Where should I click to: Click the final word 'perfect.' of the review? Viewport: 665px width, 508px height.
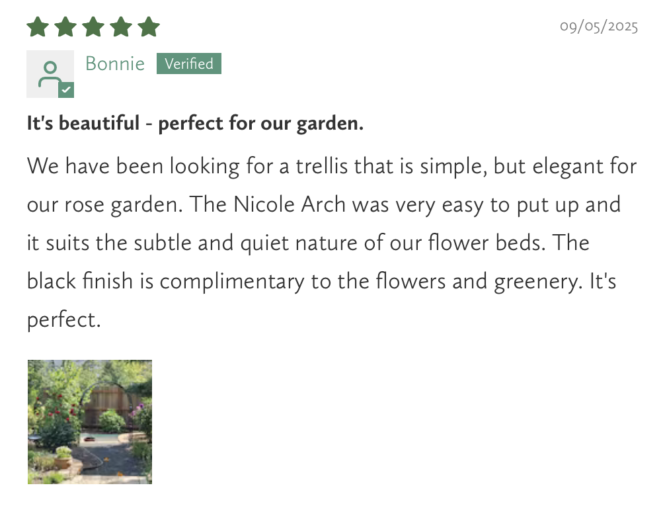coord(63,320)
